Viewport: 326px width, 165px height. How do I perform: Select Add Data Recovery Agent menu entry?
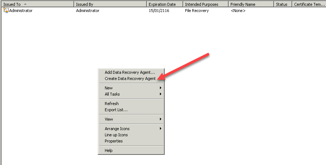pos(129,72)
